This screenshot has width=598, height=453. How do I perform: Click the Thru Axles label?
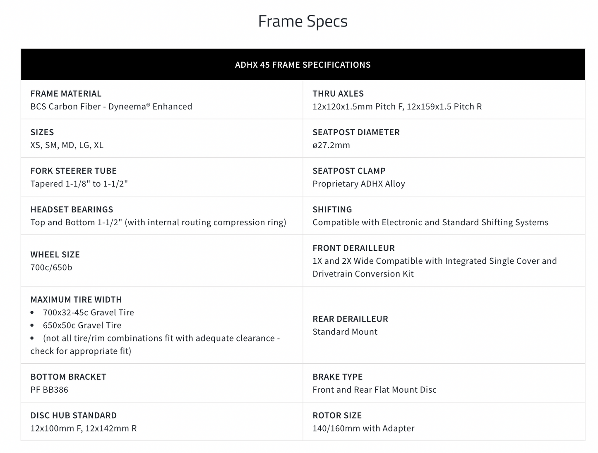338,93
